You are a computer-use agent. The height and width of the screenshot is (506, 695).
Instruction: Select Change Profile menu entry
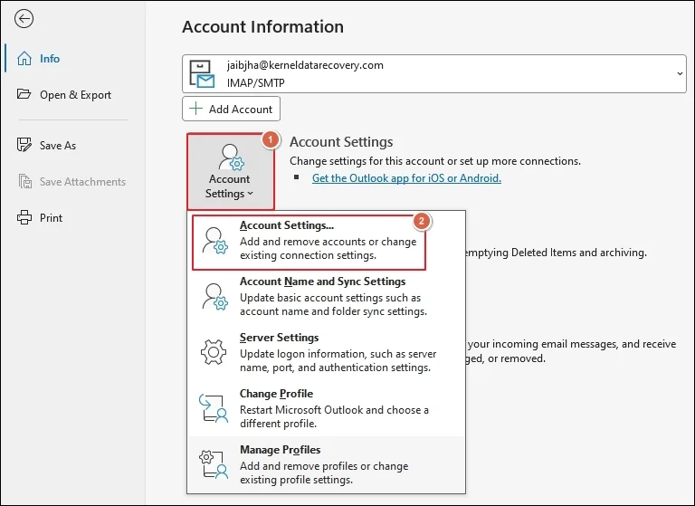tap(326, 408)
